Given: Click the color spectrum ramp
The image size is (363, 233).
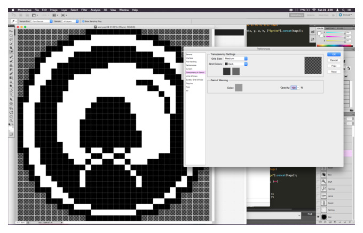Looking at the screenshot, I should [x=335, y=45].
